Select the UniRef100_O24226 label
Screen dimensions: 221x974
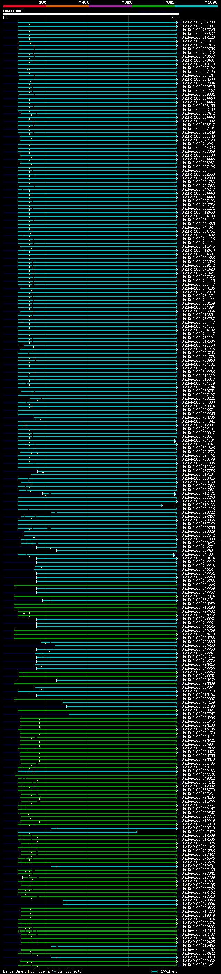click(x=198, y=509)
